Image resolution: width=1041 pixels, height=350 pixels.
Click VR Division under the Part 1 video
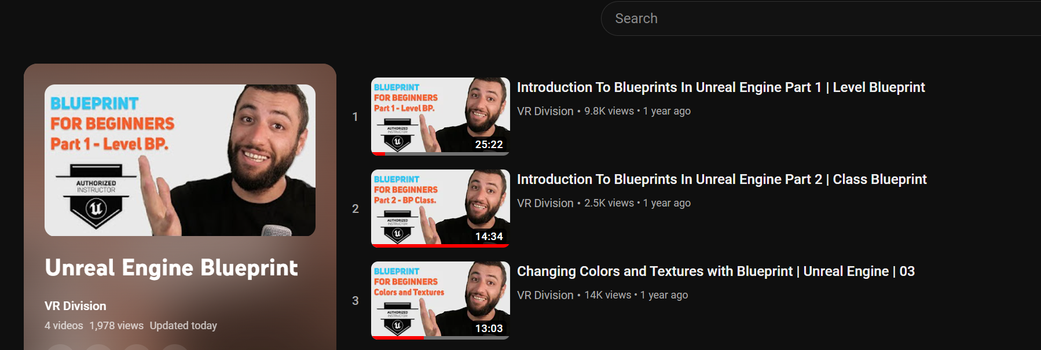click(545, 111)
